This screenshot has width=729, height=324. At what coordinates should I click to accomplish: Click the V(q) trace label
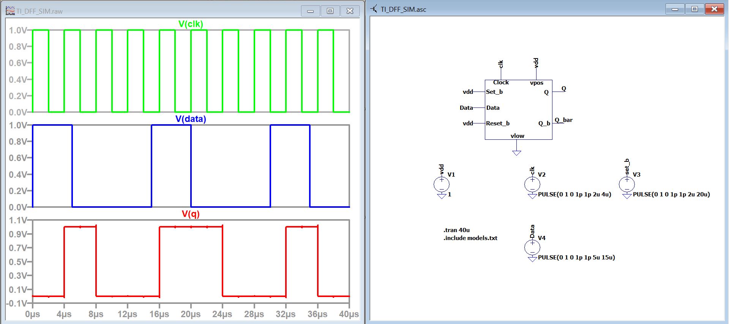pyautogui.click(x=191, y=214)
